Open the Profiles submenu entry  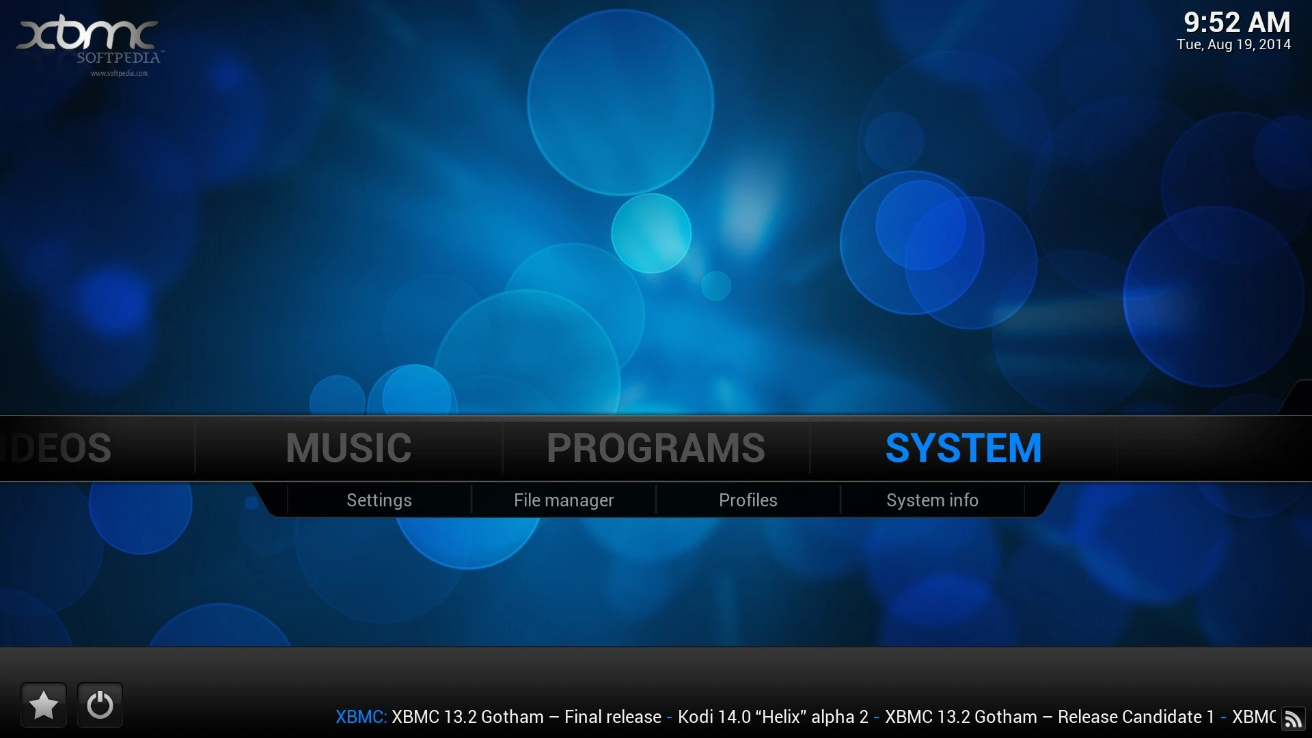tap(748, 500)
